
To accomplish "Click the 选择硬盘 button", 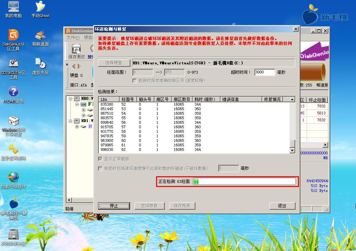I will point(114,63).
